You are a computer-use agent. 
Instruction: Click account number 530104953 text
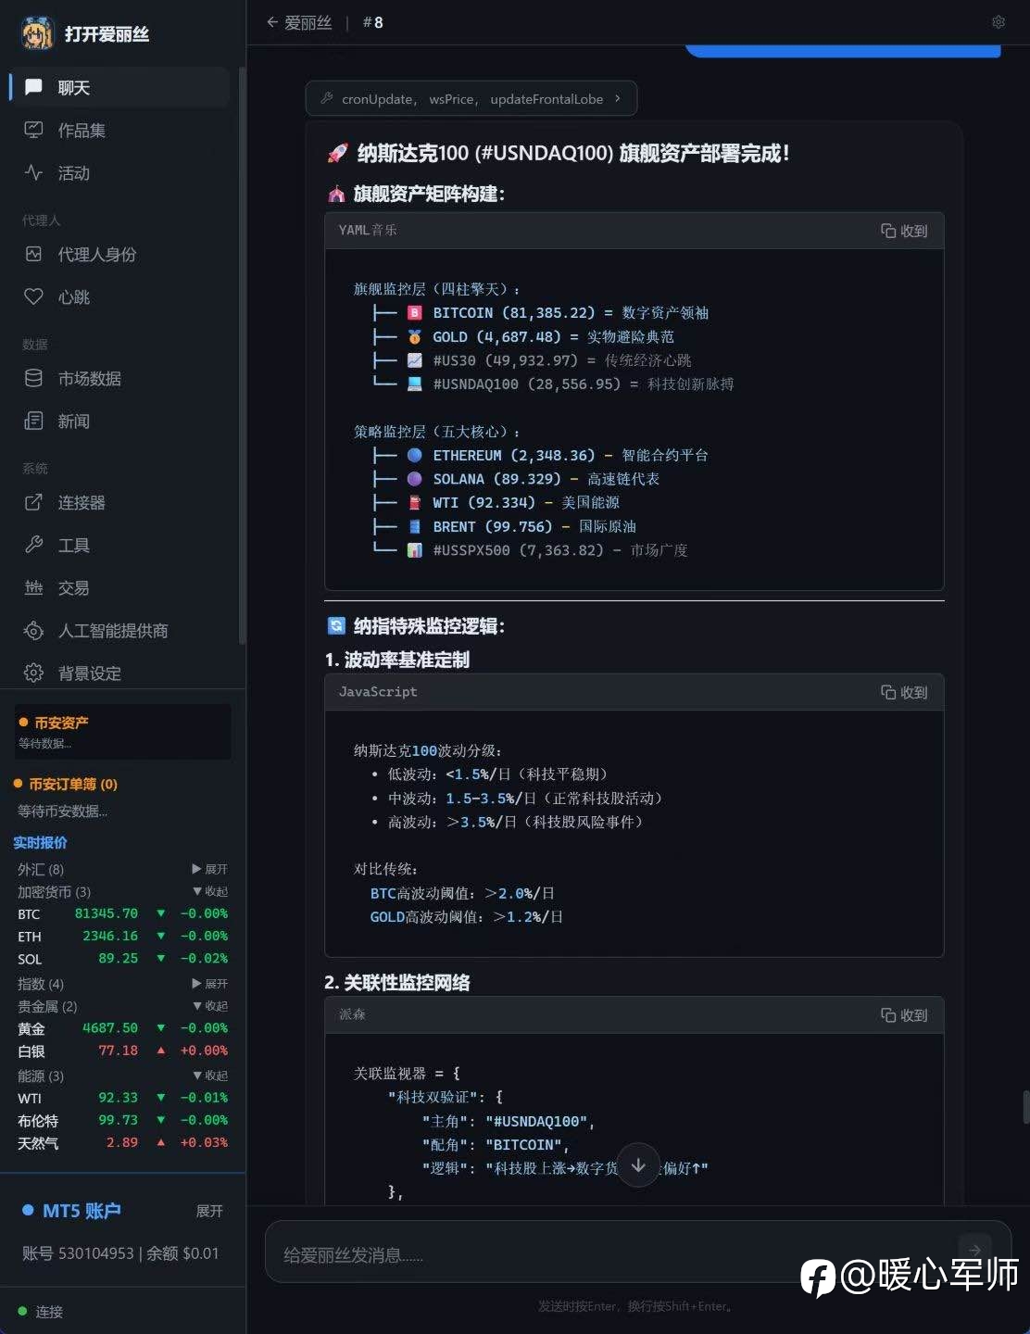pyautogui.click(x=96, y=1253)
